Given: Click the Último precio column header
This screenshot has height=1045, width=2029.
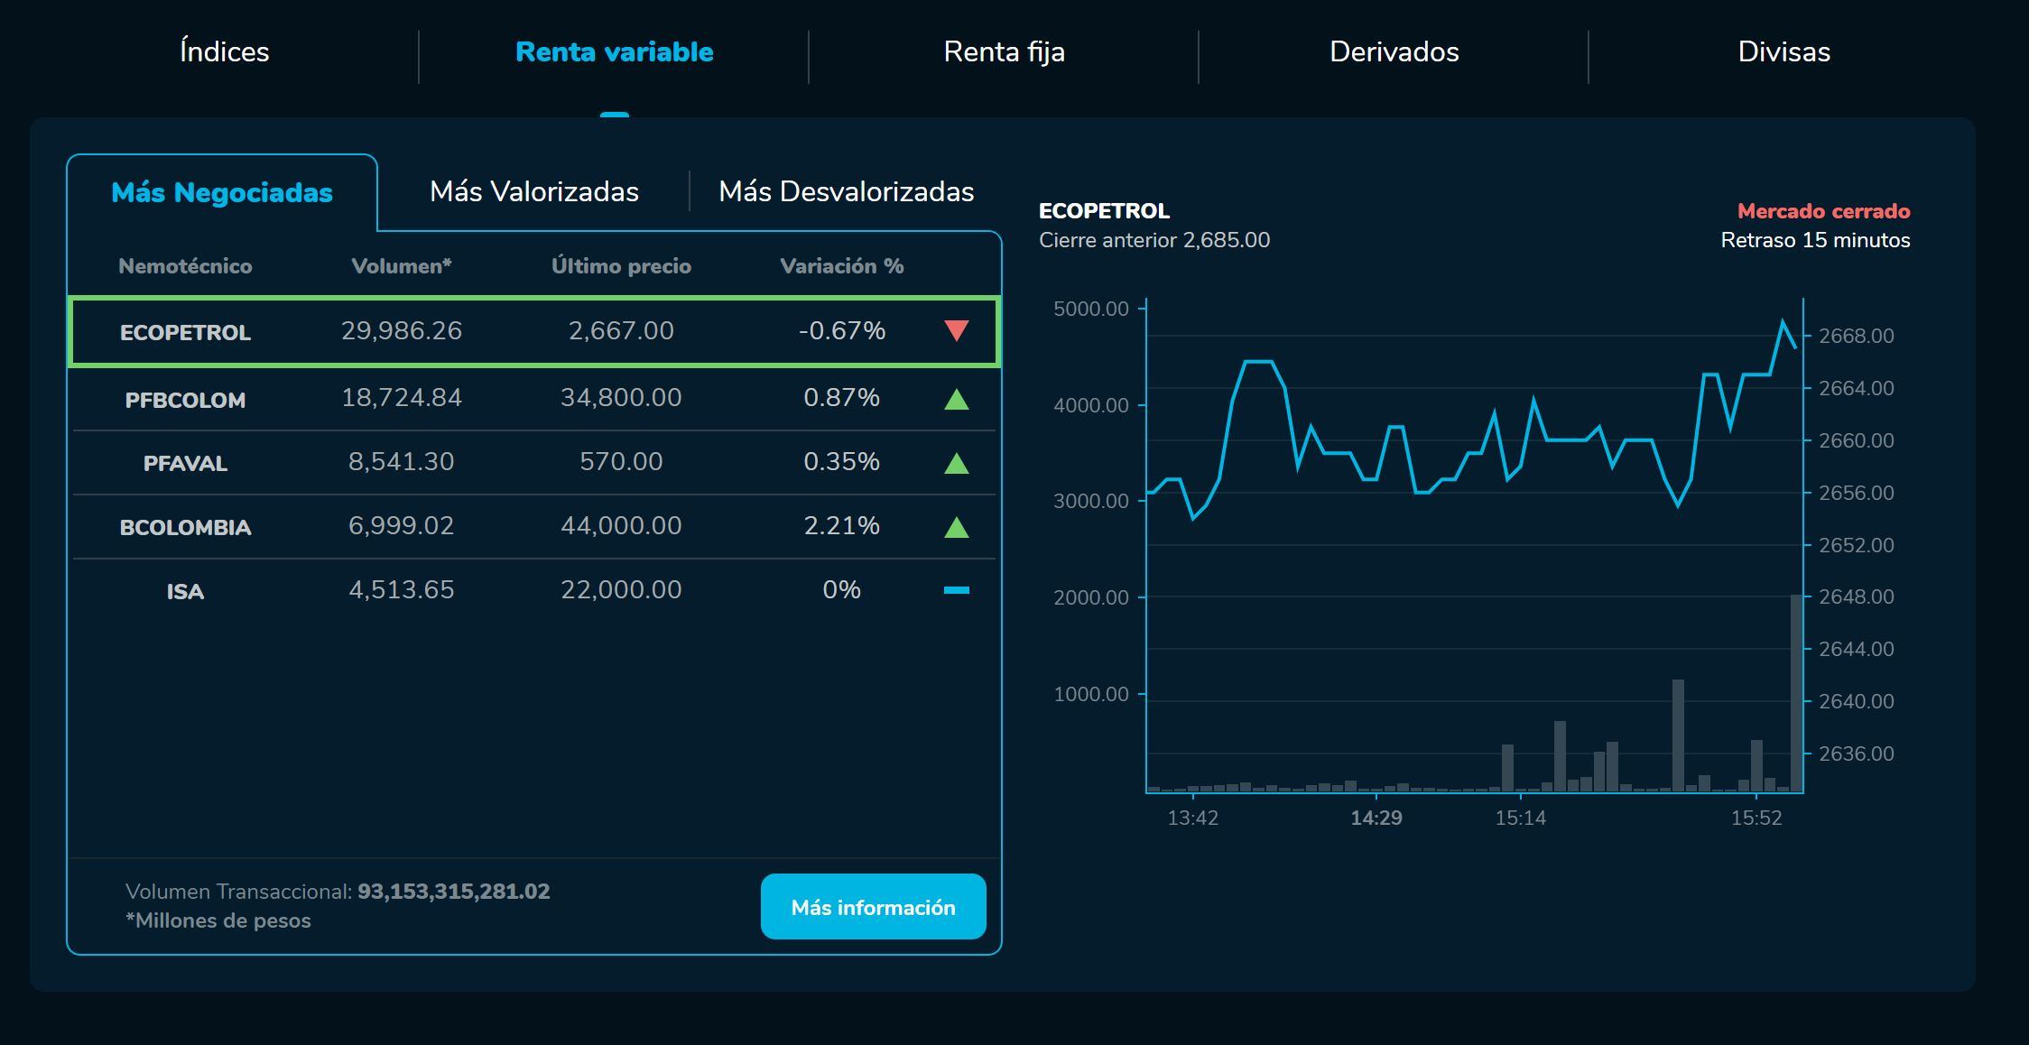Looking at the screenshot, I should point(621,265).
